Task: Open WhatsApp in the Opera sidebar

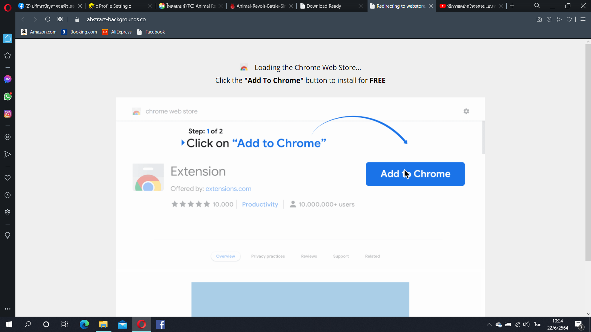Action: [8, 97]
